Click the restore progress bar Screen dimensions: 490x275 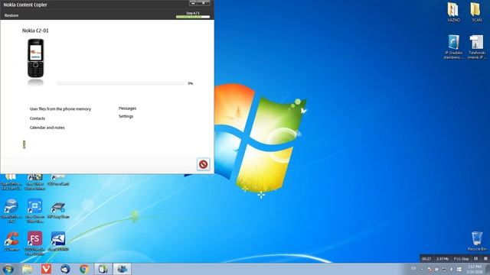(x=121, y=83)
